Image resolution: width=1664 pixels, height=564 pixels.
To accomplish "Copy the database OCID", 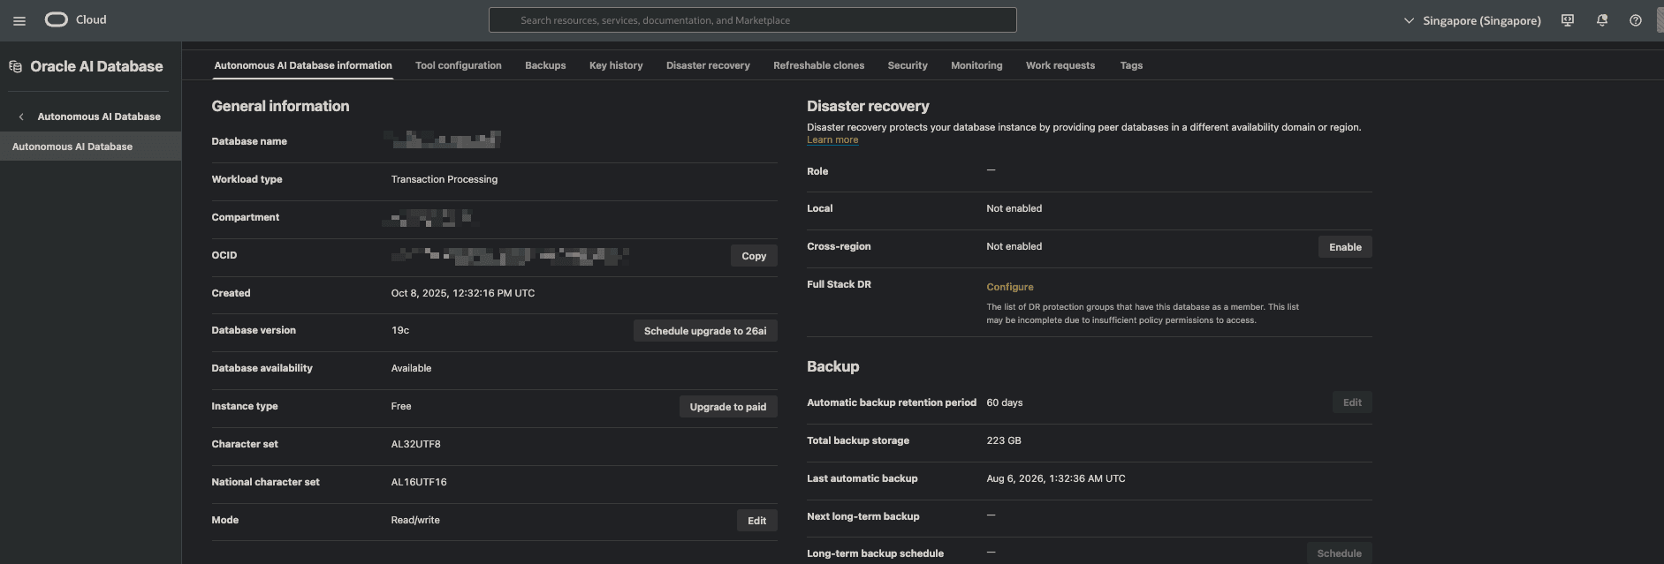I will click(754, 256).
